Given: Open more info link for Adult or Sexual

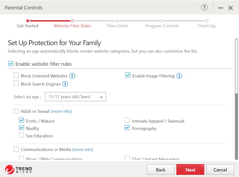Looking at the screenshot, I should [x=61, y=111].
